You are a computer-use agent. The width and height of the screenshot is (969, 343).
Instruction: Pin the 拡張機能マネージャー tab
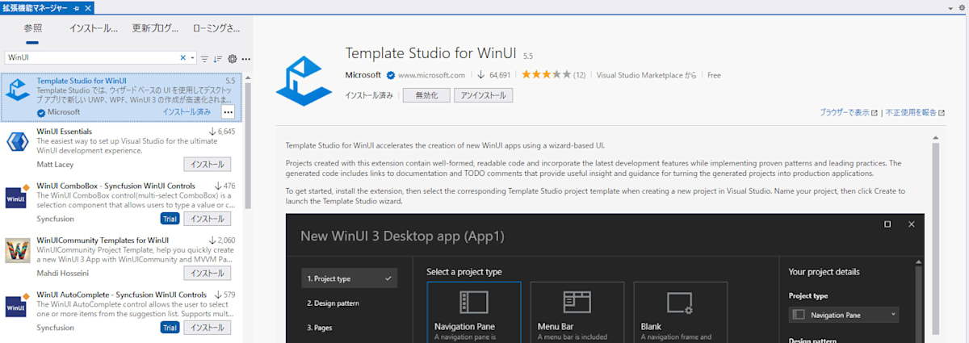[76, 7]
